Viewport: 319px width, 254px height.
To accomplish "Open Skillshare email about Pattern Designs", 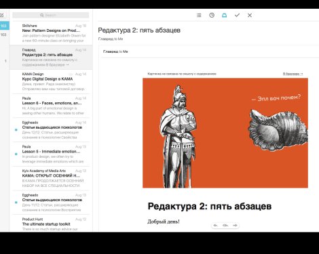I will [x=51, y=33].
